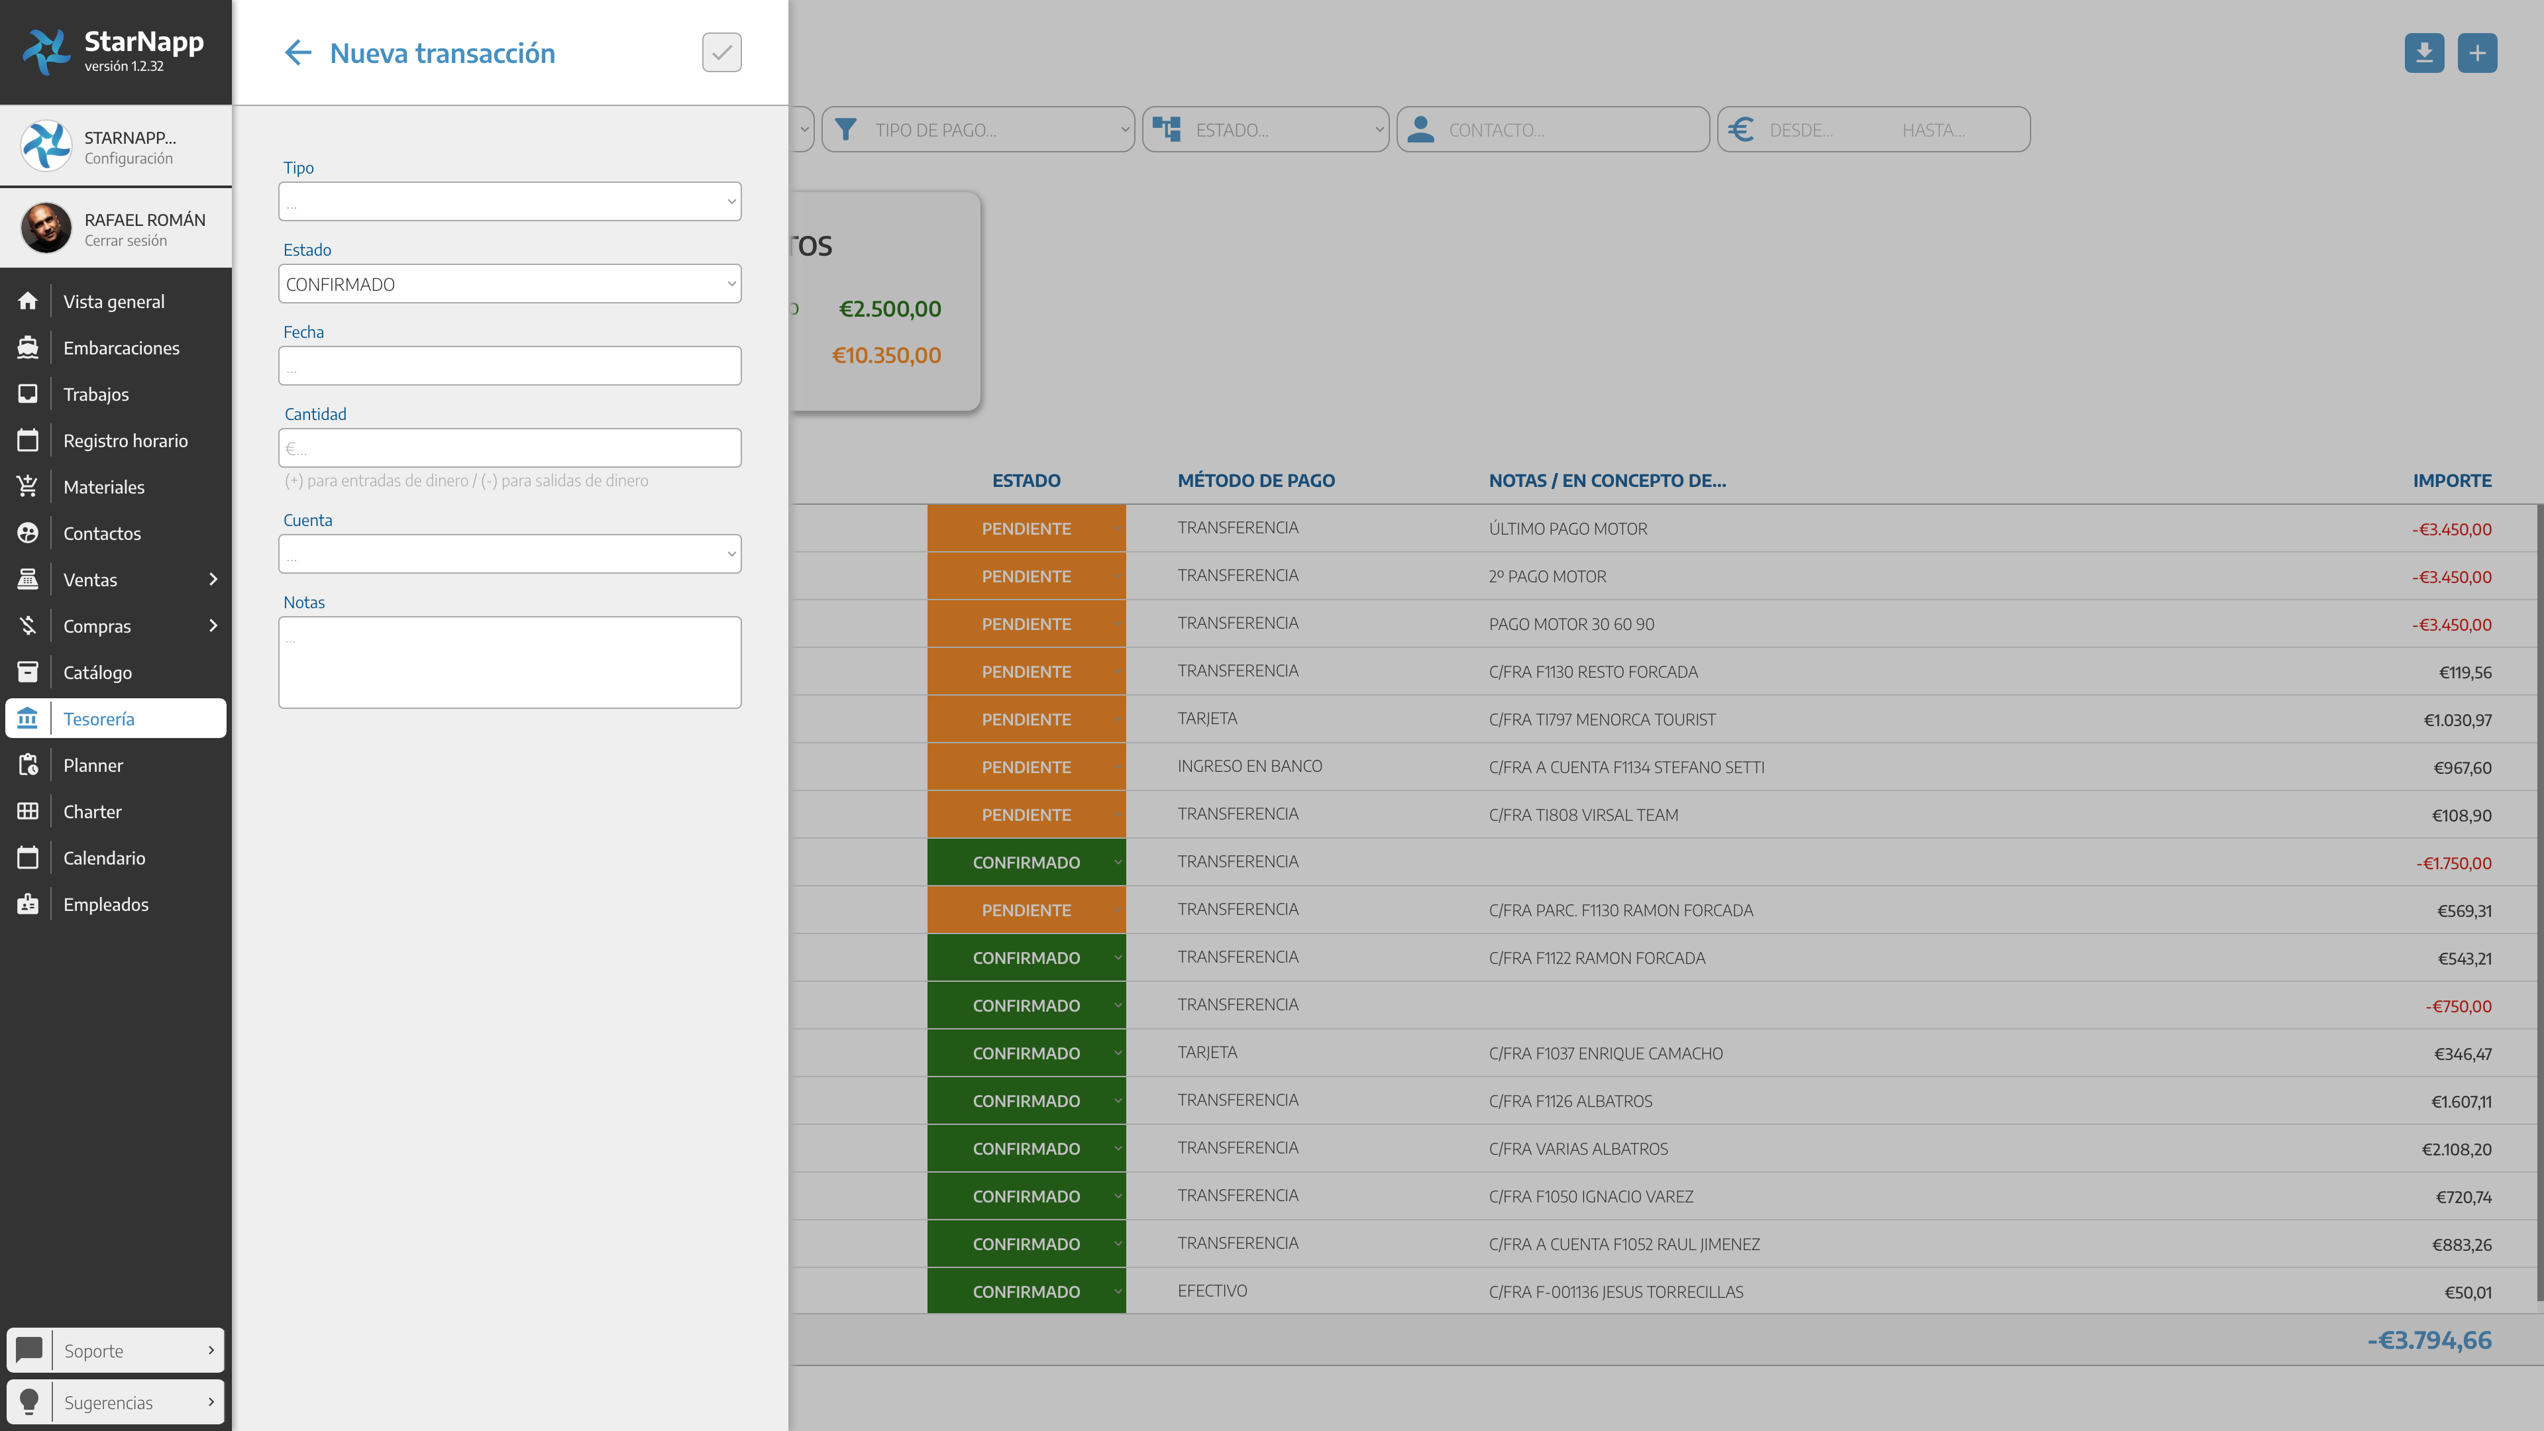
Task: Open the Contactos menu item
Action: point(102,533)
